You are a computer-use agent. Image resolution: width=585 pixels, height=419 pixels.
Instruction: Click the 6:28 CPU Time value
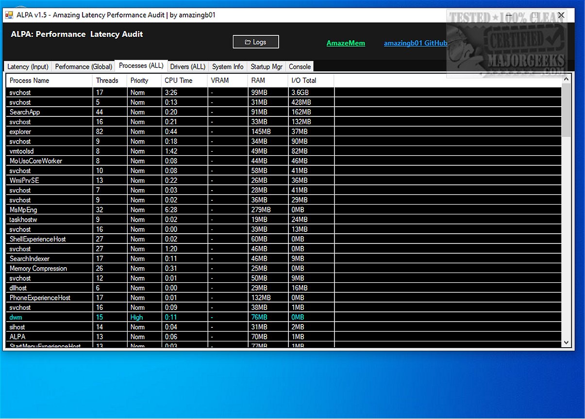click(x=171, y=210)
